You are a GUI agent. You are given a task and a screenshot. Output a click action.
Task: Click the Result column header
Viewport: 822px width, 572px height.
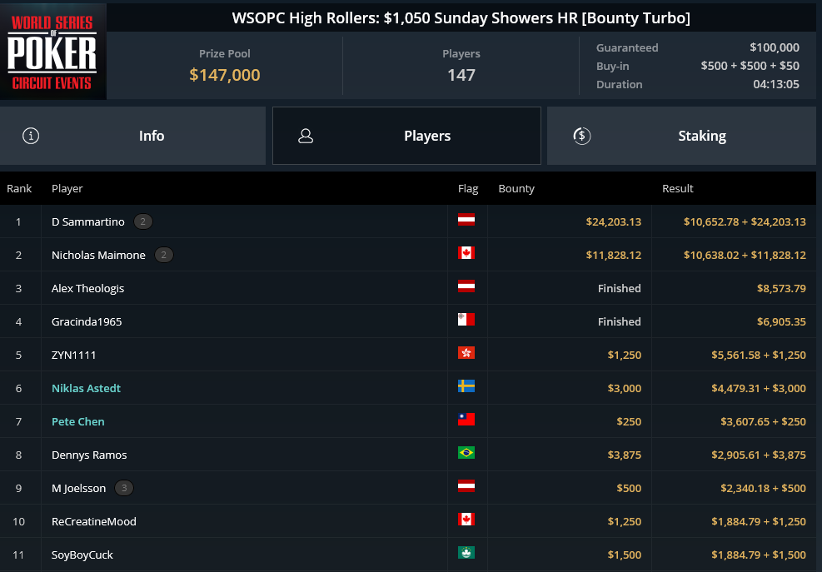[x=677, y=188]
